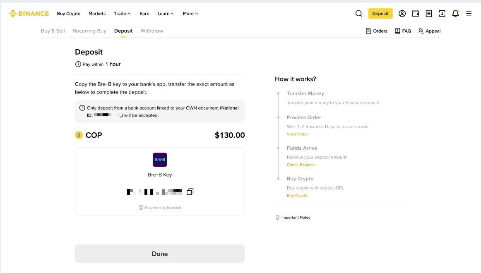Copy the Bre-B key
The height and width of the screenshot is (273, 481).
[190, 192]
